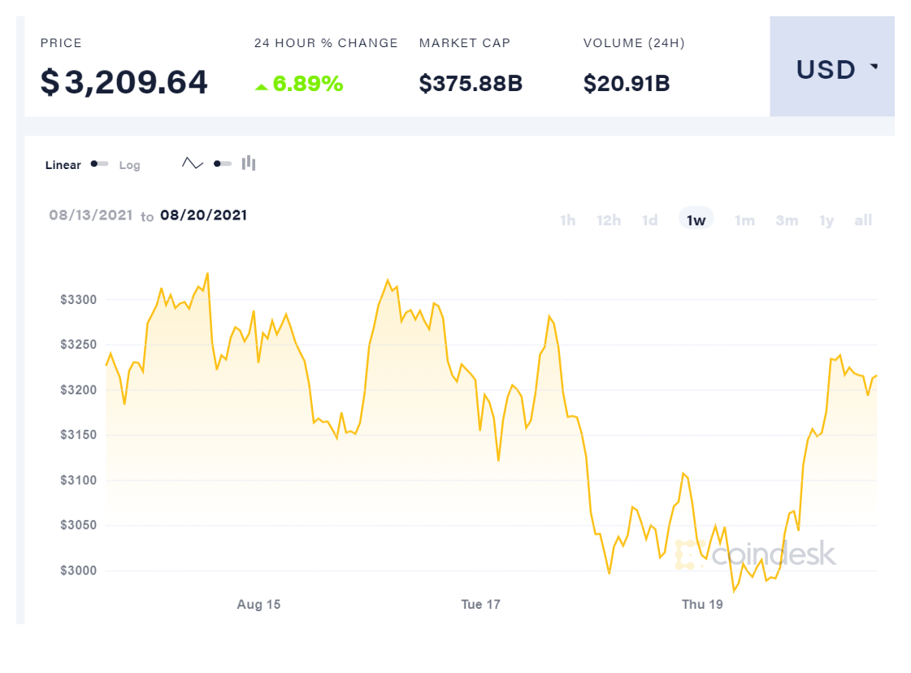Click the green up arrow beside 6.89%

262,85
